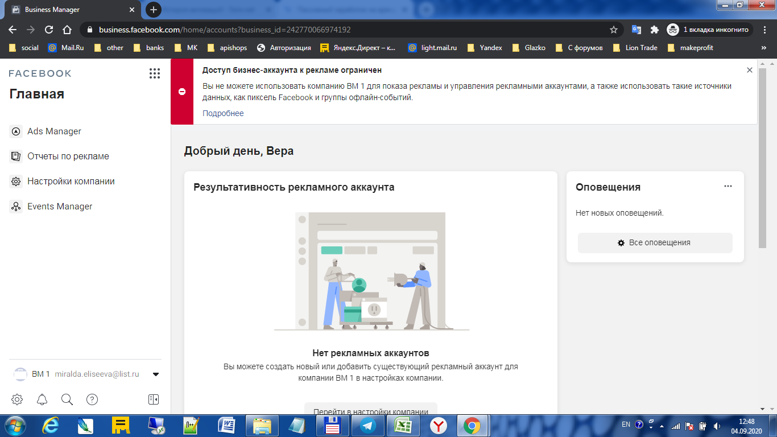Viewport: 777px width, 437px height.
Task: Click the EN language indicator in tray
Action: point(626,424)
